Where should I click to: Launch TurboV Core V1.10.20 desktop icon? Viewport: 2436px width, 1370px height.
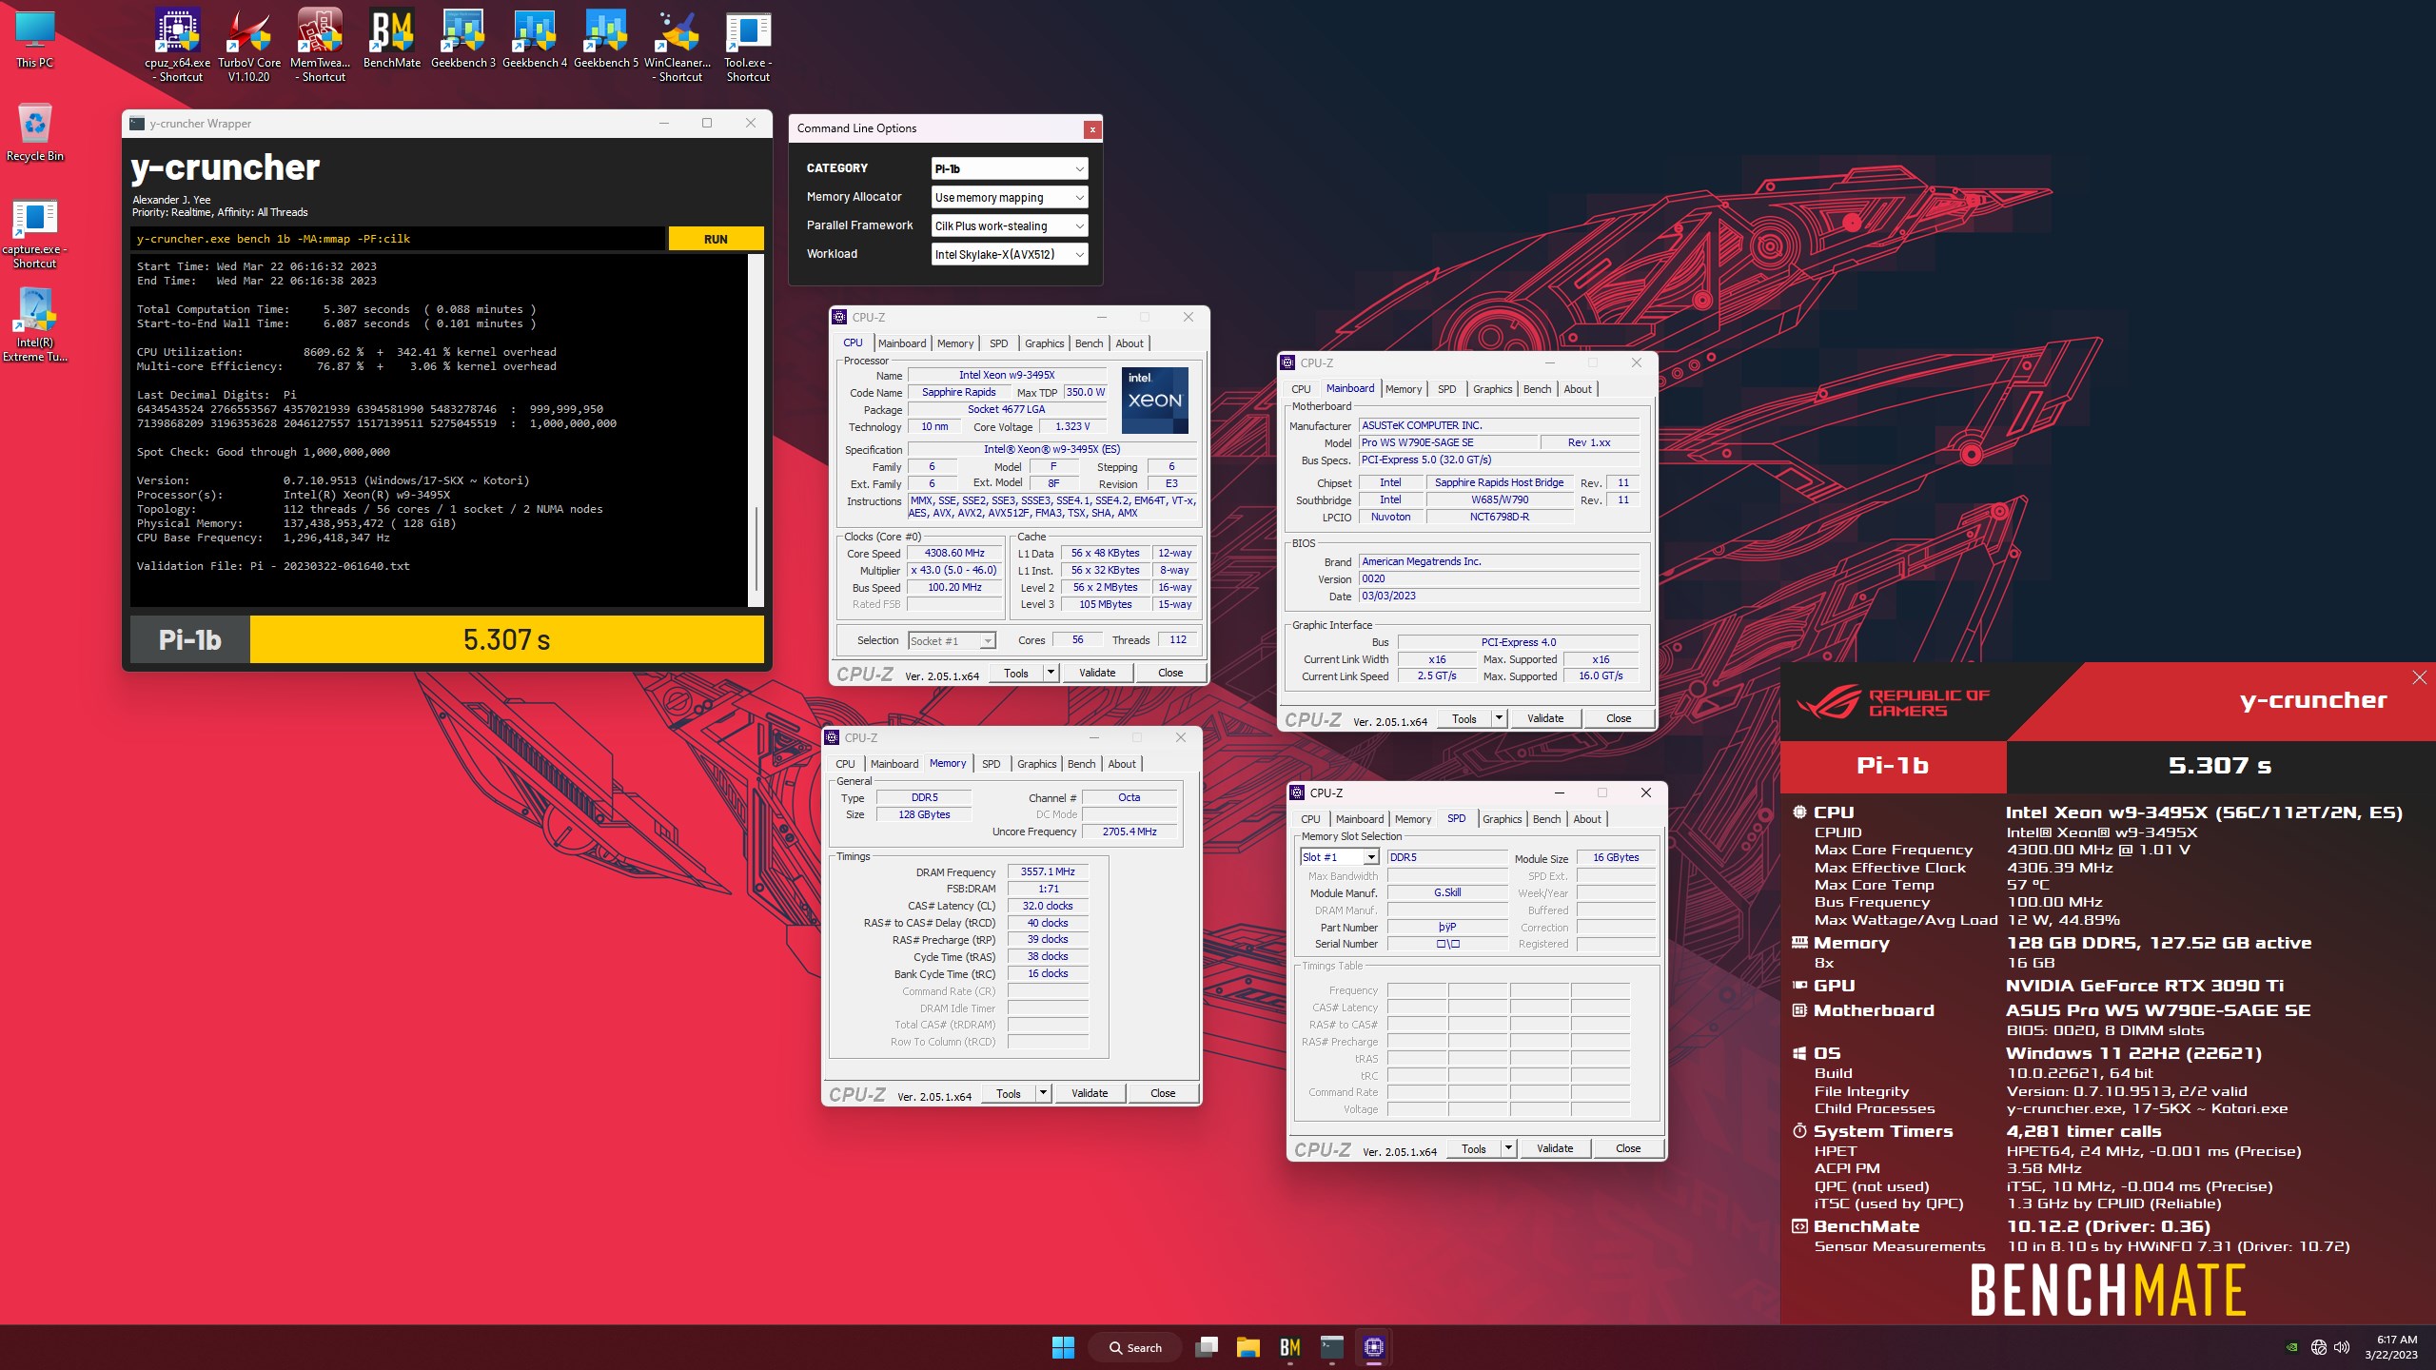click(249, 46)
